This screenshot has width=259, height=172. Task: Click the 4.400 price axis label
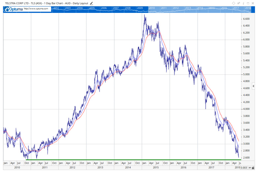[x=246, y=95]
